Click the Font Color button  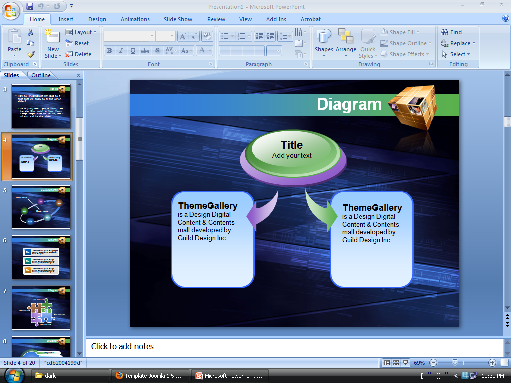(x=202, y=51)
